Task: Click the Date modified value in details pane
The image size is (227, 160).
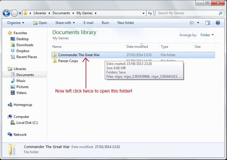Action: 108,147
